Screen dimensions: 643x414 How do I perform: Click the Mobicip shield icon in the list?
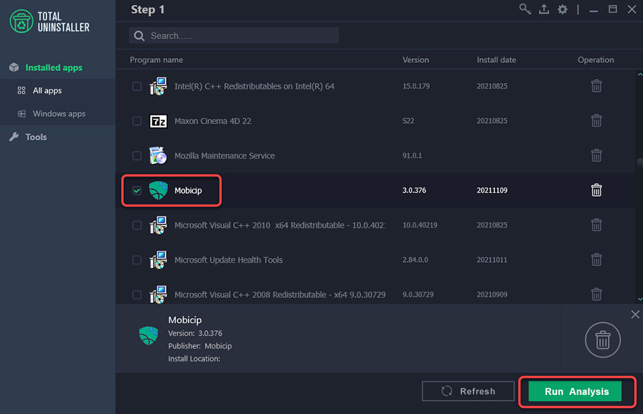158,190
